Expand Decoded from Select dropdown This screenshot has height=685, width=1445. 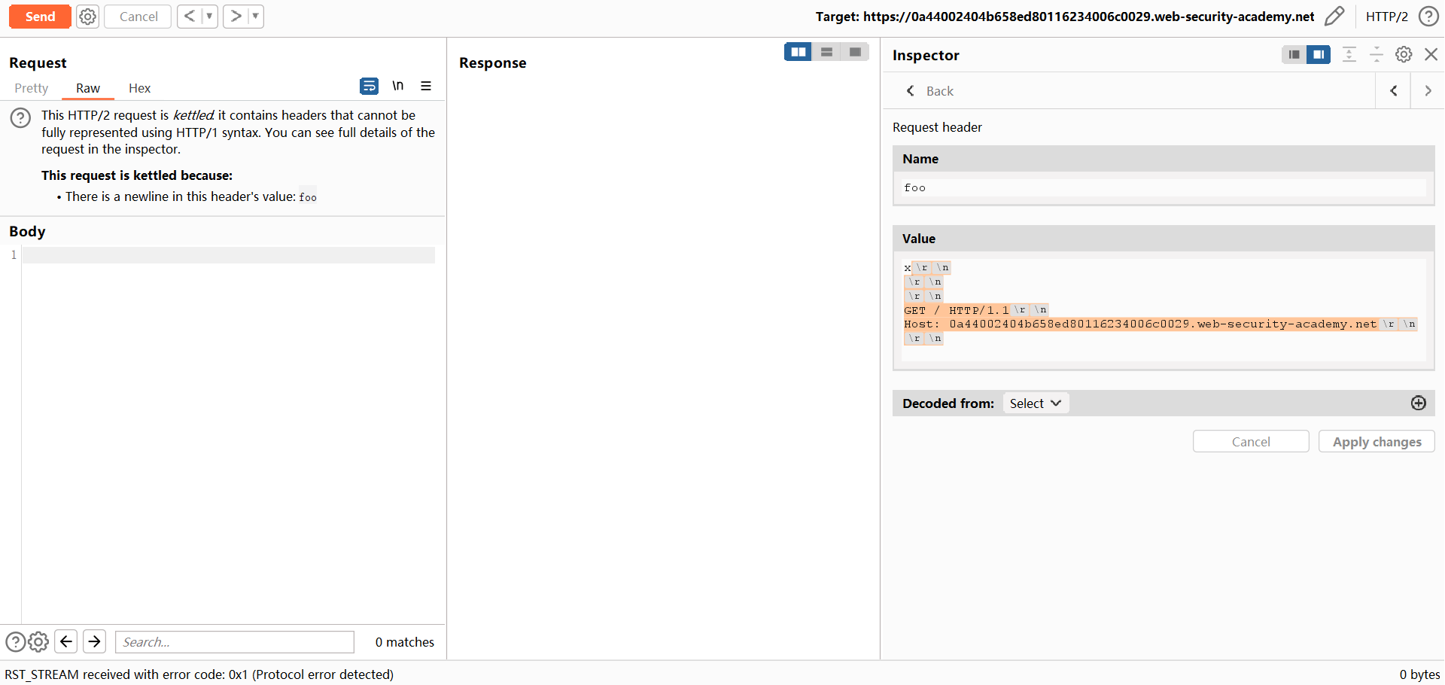1036,403
